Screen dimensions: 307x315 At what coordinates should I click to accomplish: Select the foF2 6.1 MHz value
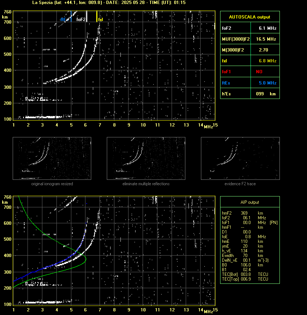click(x=268, y=28)
